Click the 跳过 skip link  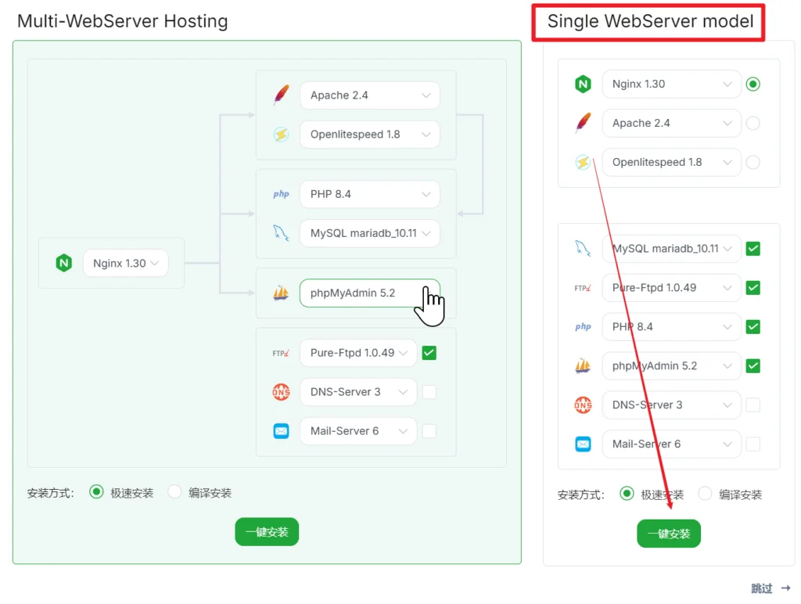(x=770, y=588)
